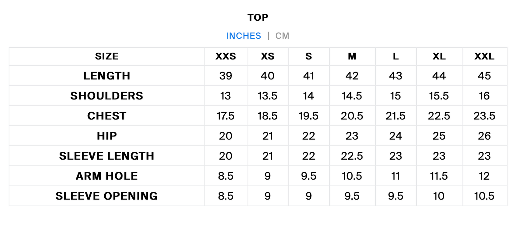Select the S size column header
The image size is (516, 232).
pyautogui.click(x=309, y=56)
